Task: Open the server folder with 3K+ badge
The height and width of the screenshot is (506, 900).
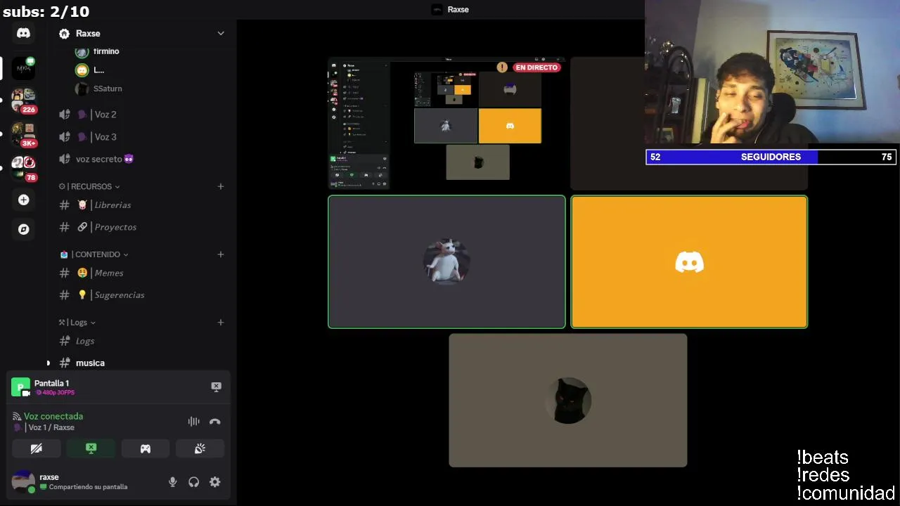Action: pos(23,135)
